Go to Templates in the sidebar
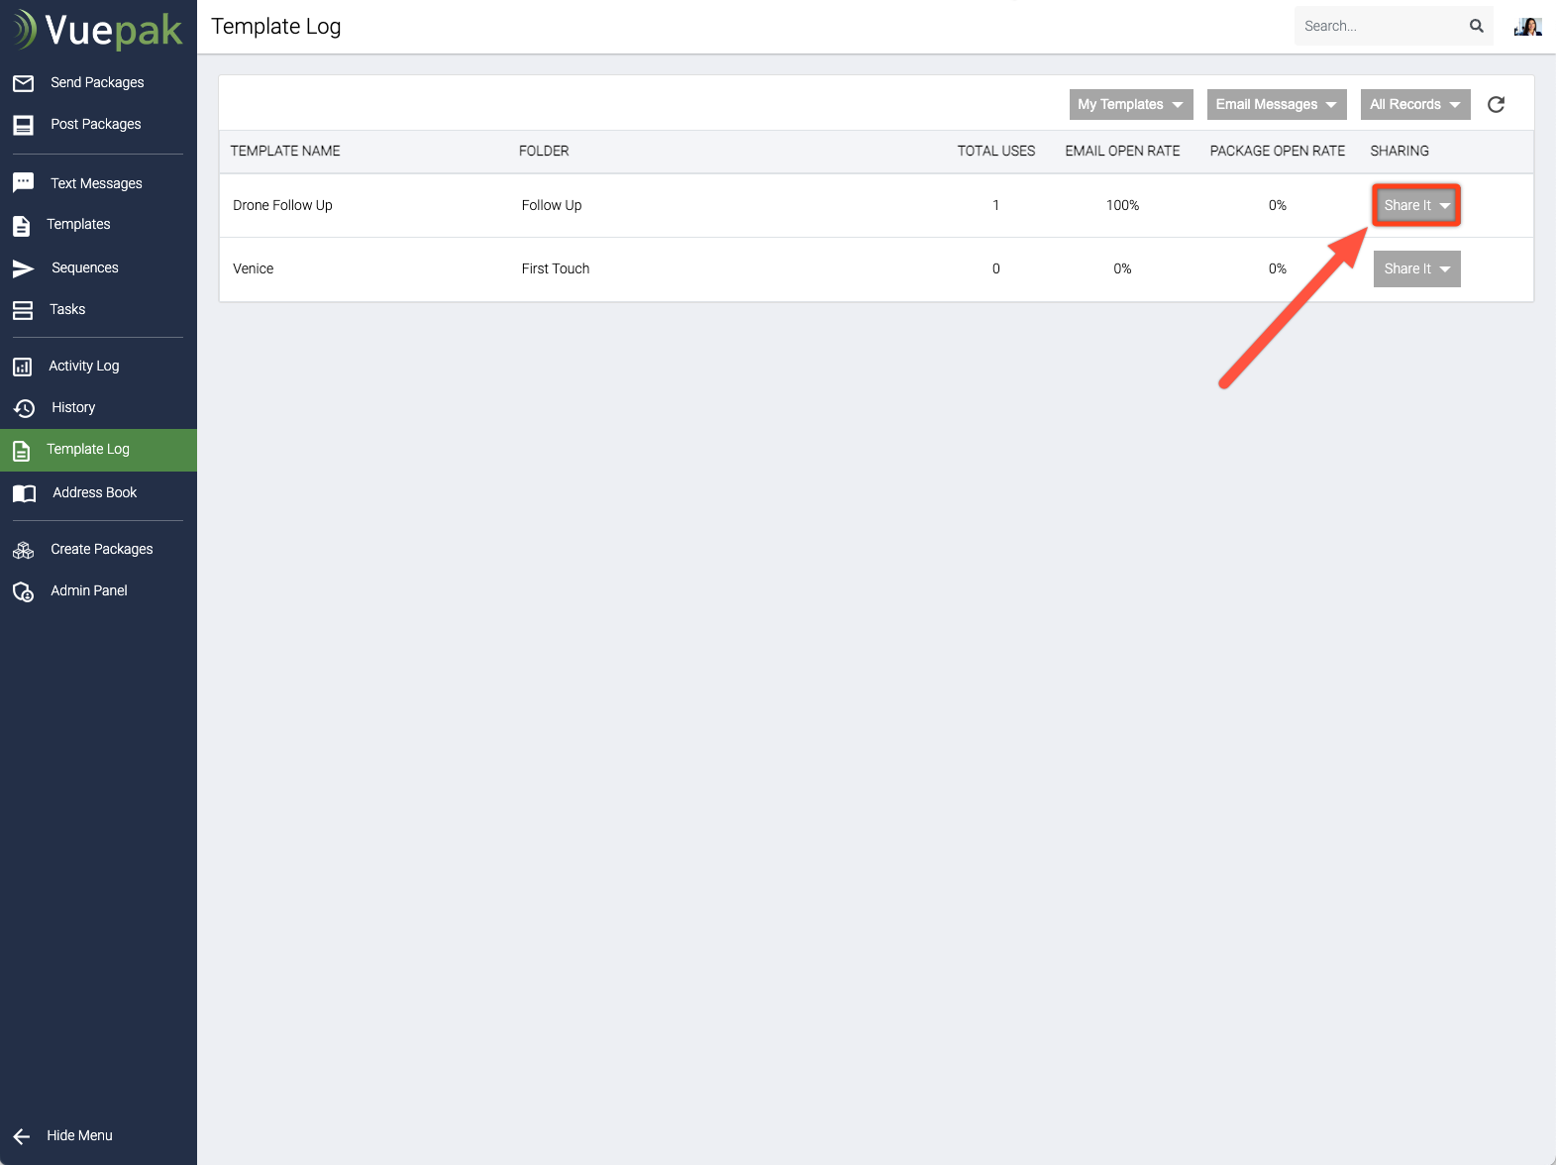 [x=78, y=225]
